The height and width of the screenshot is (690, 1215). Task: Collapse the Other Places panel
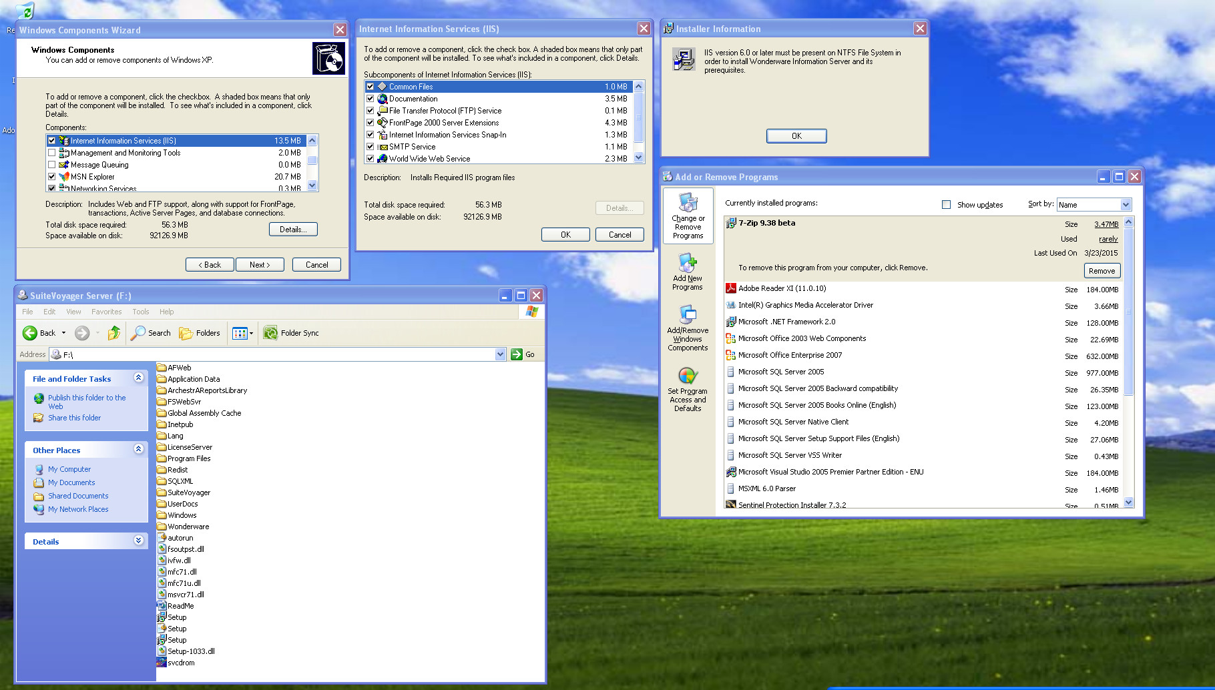(139, 449)
